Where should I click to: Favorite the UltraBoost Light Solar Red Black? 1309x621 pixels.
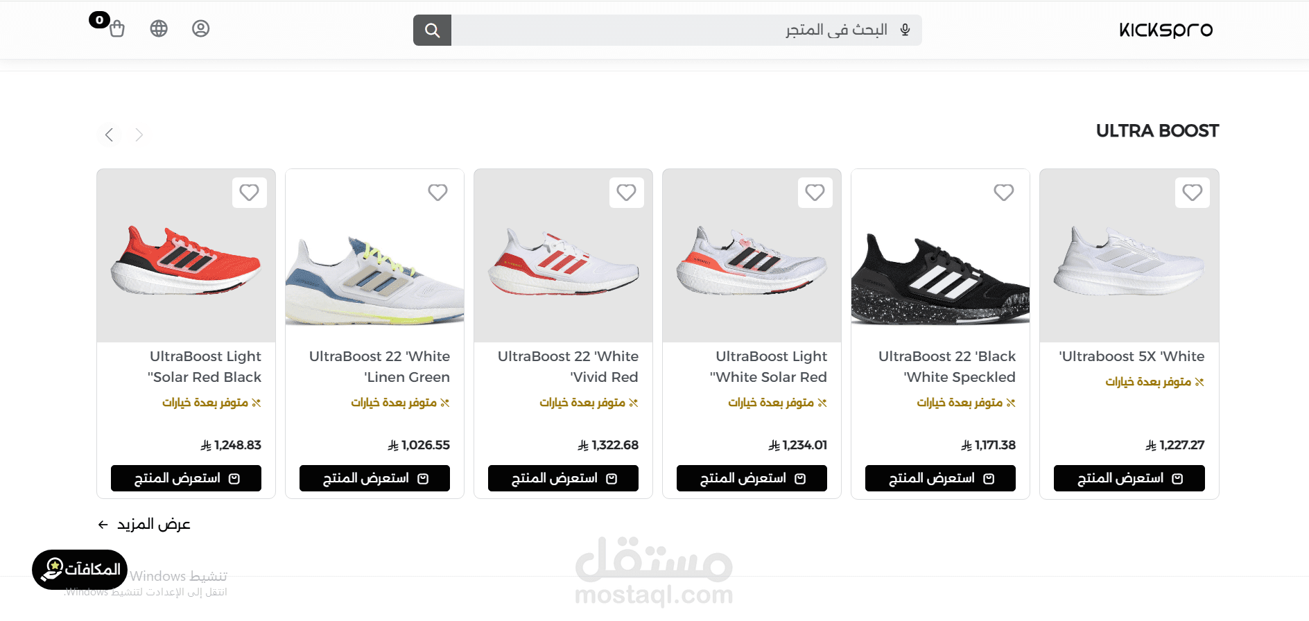pyautogui.click(x=249, y=192)
